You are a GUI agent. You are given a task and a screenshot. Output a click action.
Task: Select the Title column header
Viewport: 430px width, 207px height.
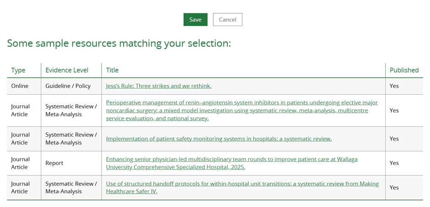click(112, 70)
